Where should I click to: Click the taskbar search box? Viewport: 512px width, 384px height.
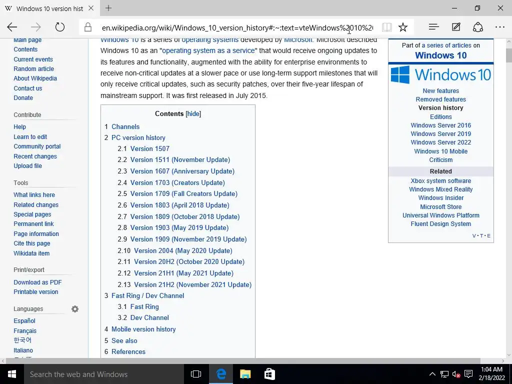104,374
